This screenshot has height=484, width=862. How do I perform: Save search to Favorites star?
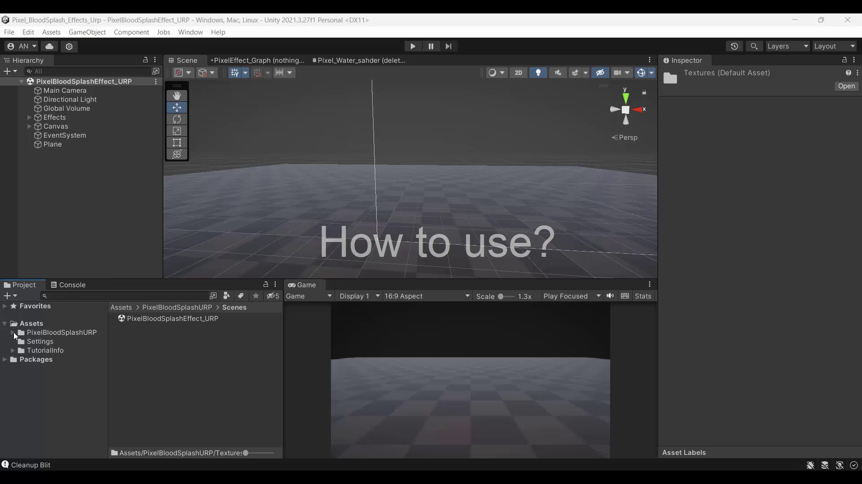[x=256, y=296]
